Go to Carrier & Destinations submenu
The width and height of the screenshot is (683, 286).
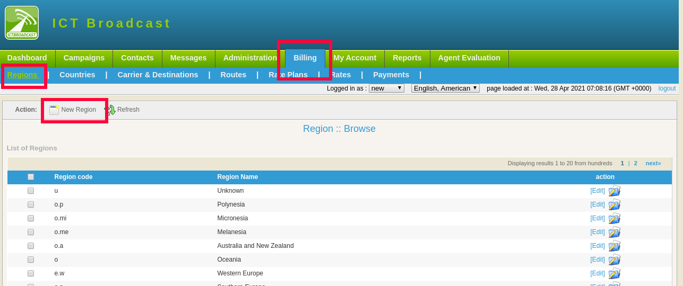[x=158, y=75]
